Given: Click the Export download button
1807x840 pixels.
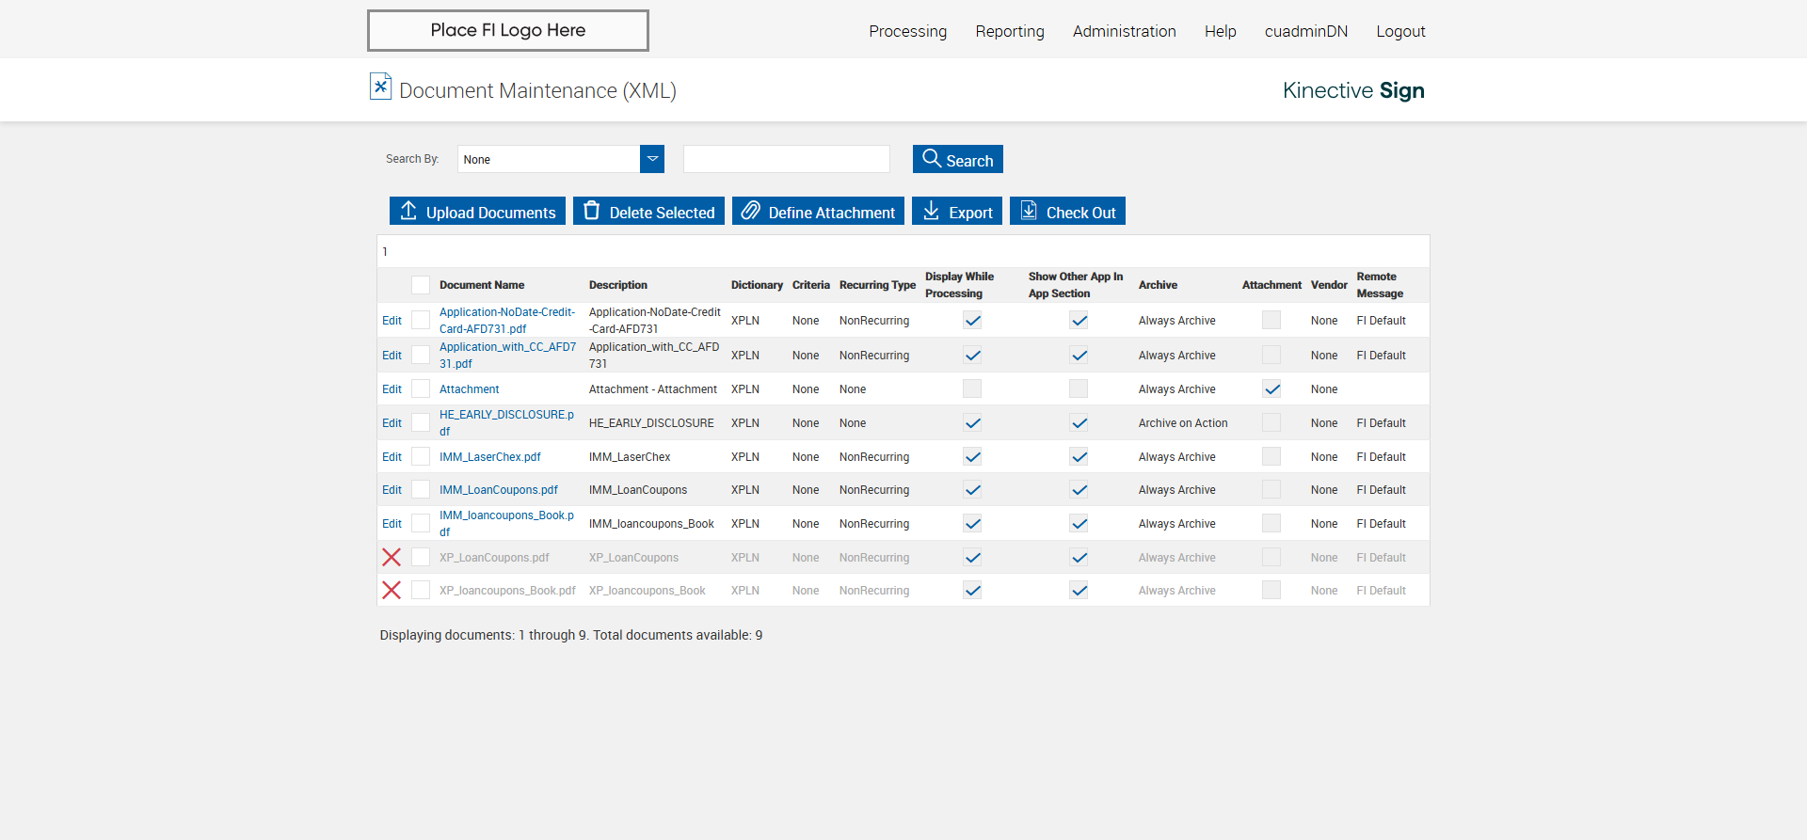Looking at the screenshot, I should [957, 212].
